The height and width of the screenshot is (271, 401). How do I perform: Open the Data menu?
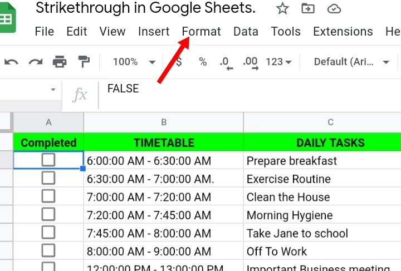pyautogui.click(x=246, y=32)
